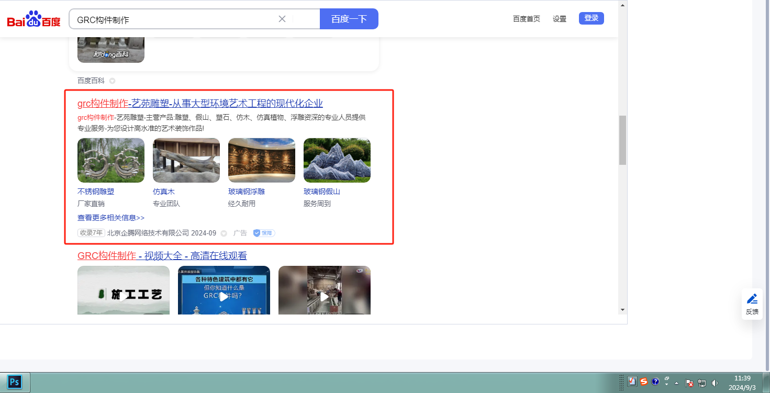Click the 反馈 feedback button

click(x=752, y=304)
